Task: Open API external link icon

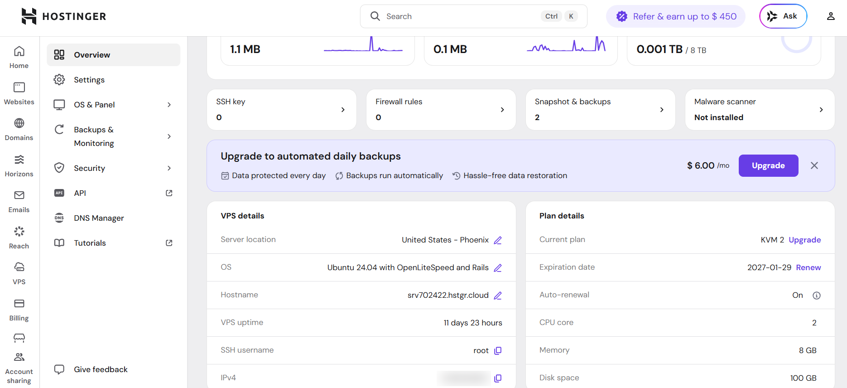Action: (169, 193)
